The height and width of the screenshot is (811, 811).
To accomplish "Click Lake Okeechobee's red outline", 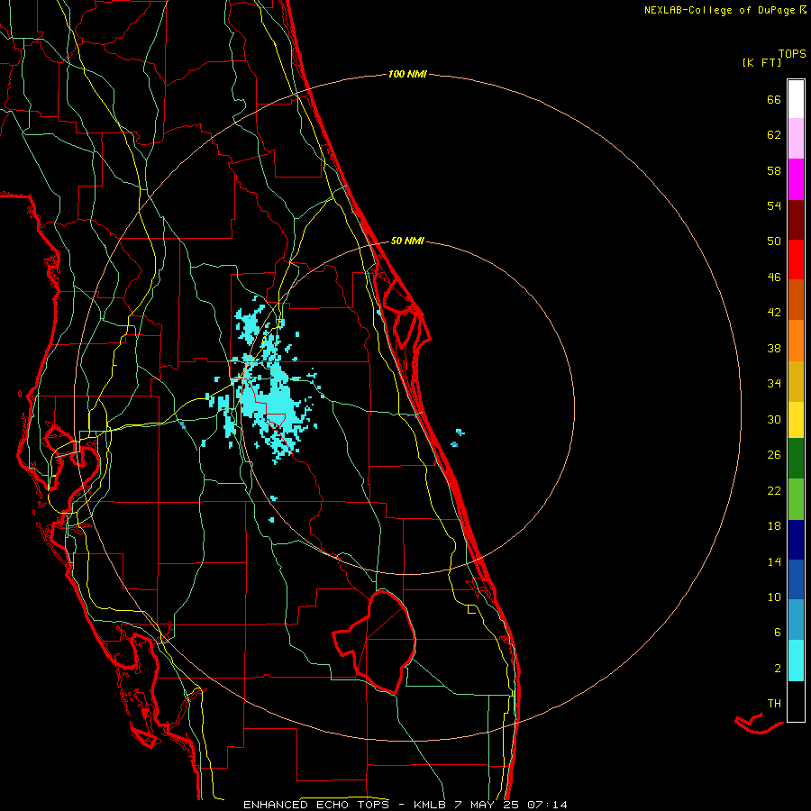I will (375, 642).
